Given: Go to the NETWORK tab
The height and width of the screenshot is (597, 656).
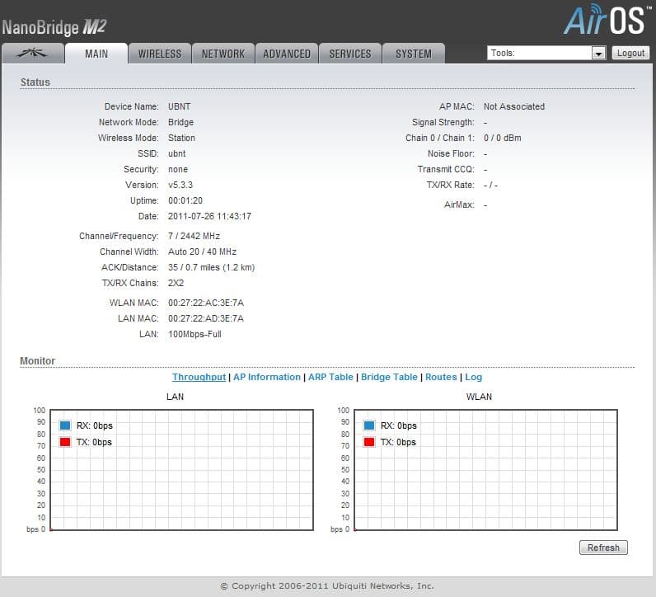Looking at the screenshot, I should [x=223, y=54].
